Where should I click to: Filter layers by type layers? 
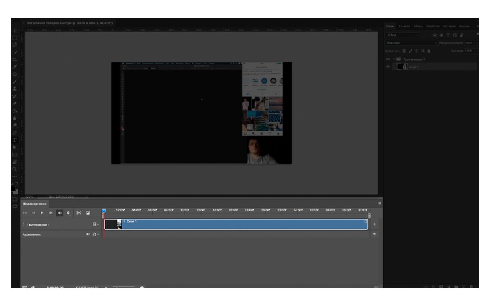[x=448, y=35]
